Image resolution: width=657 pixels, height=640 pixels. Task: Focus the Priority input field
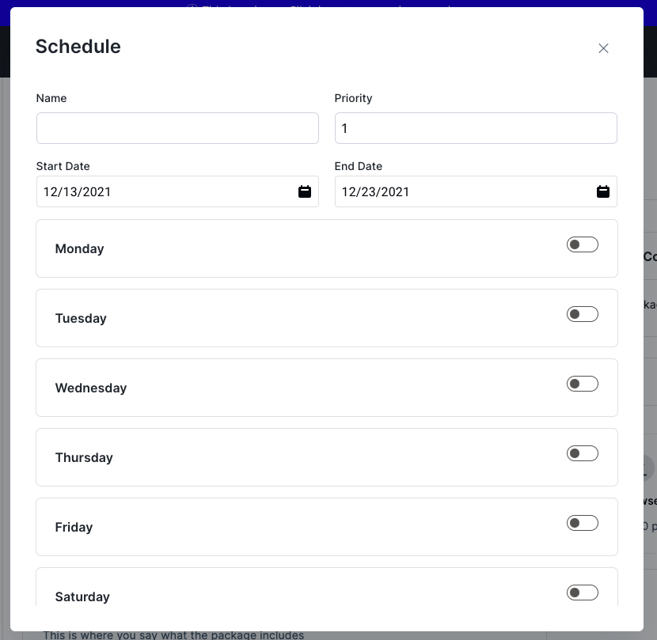(x=476, y=128)
